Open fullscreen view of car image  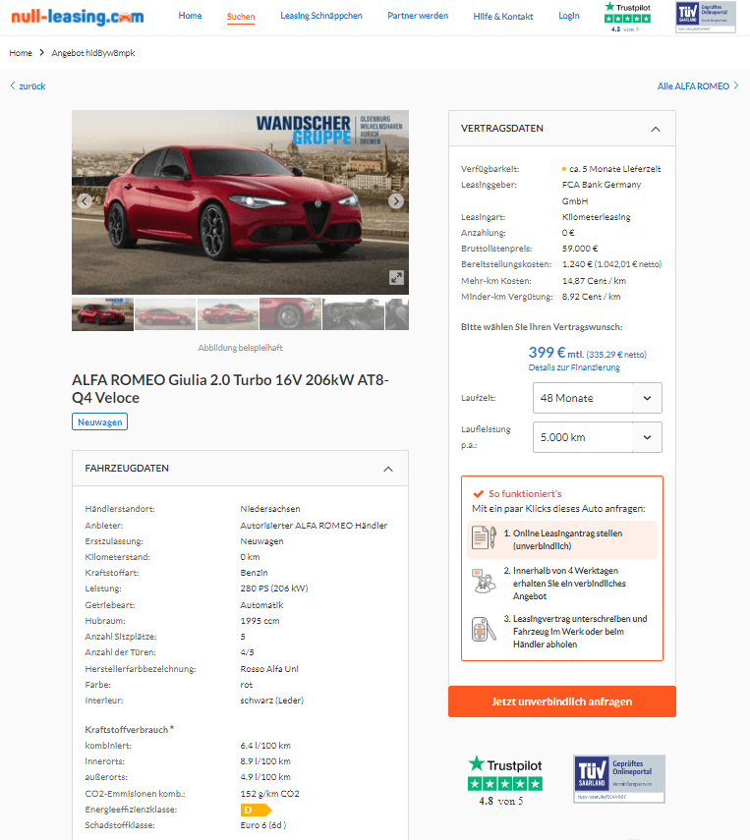396,277
